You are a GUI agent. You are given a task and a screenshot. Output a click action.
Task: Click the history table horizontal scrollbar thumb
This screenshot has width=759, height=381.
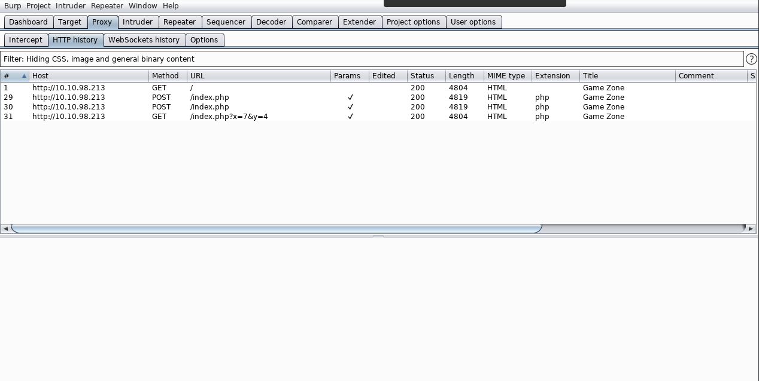pyautogui.click(x=276, y=228)
